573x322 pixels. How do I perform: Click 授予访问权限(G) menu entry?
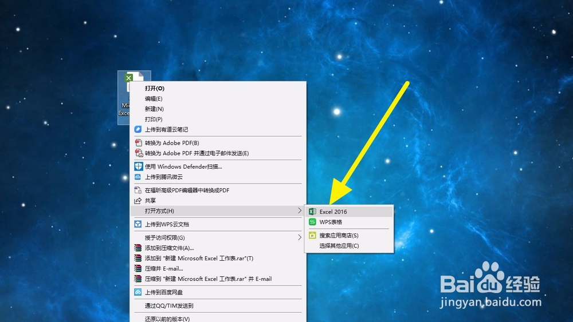[x=218, y=237]
